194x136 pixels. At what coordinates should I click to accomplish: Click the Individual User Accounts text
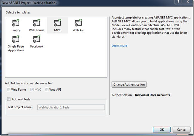pos(152,95)
